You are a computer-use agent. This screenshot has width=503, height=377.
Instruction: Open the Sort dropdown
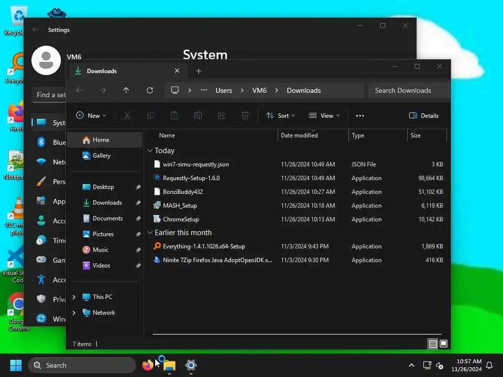tap(280, 116)
